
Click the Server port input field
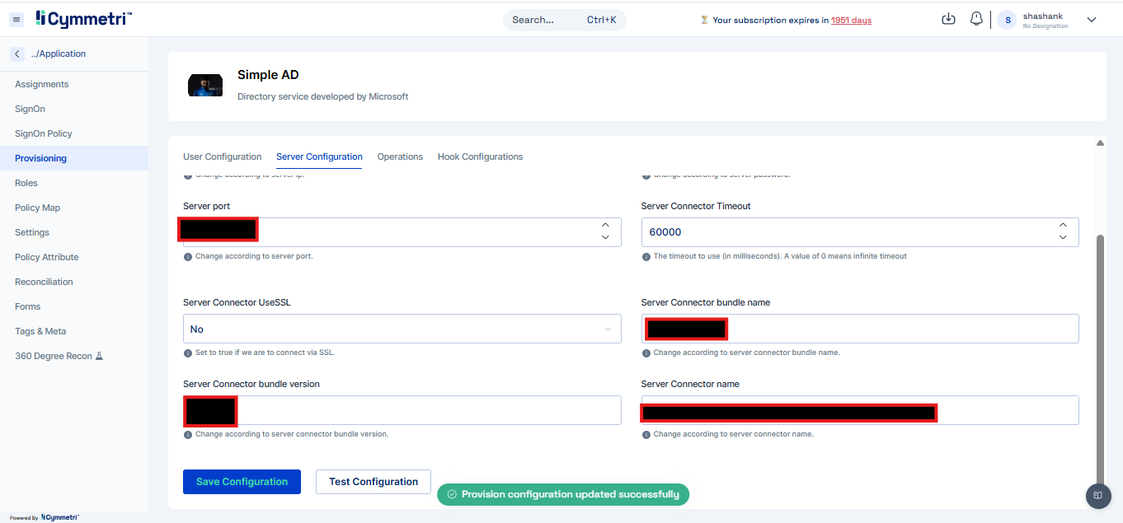click(402, 231)
